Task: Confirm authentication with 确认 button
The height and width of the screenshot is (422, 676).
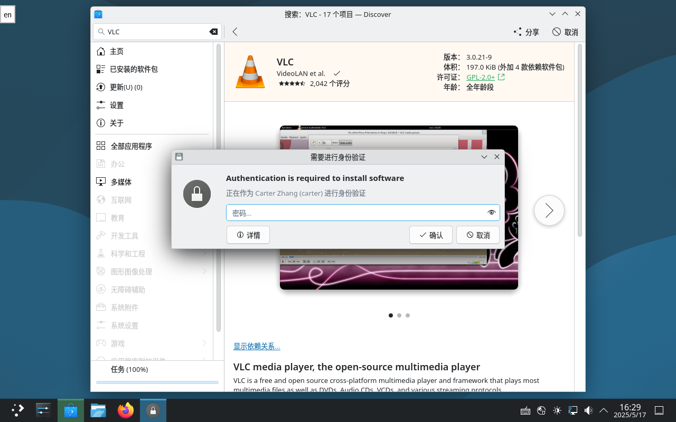Action: click(x=431, y=235)
